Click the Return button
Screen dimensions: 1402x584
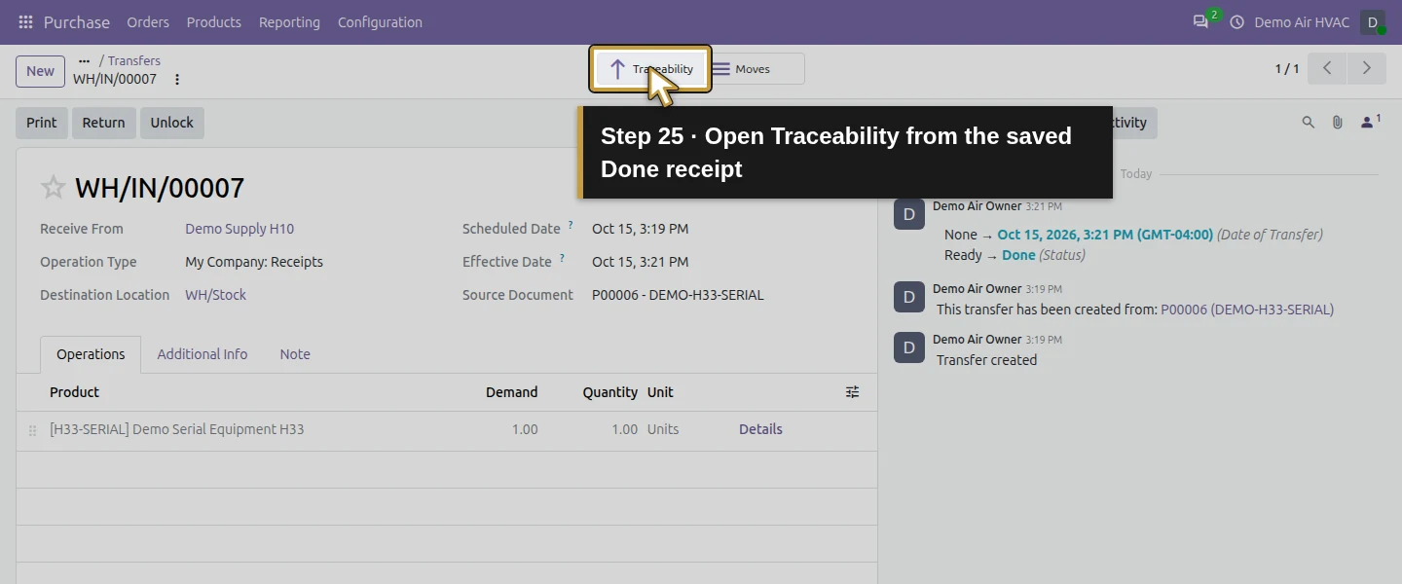pos(103,123)
